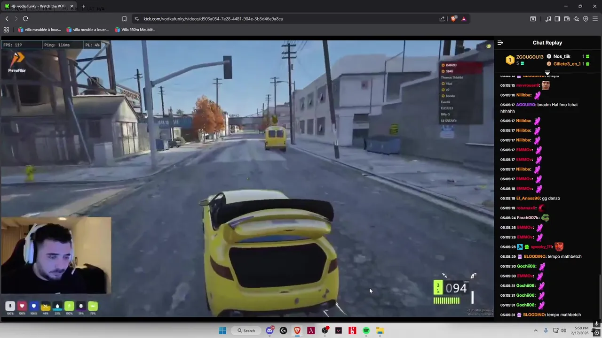The height and width of the screenshot is (338, 602).
Task: Close the vodkafunky browser tab
Action: point(72,6)
